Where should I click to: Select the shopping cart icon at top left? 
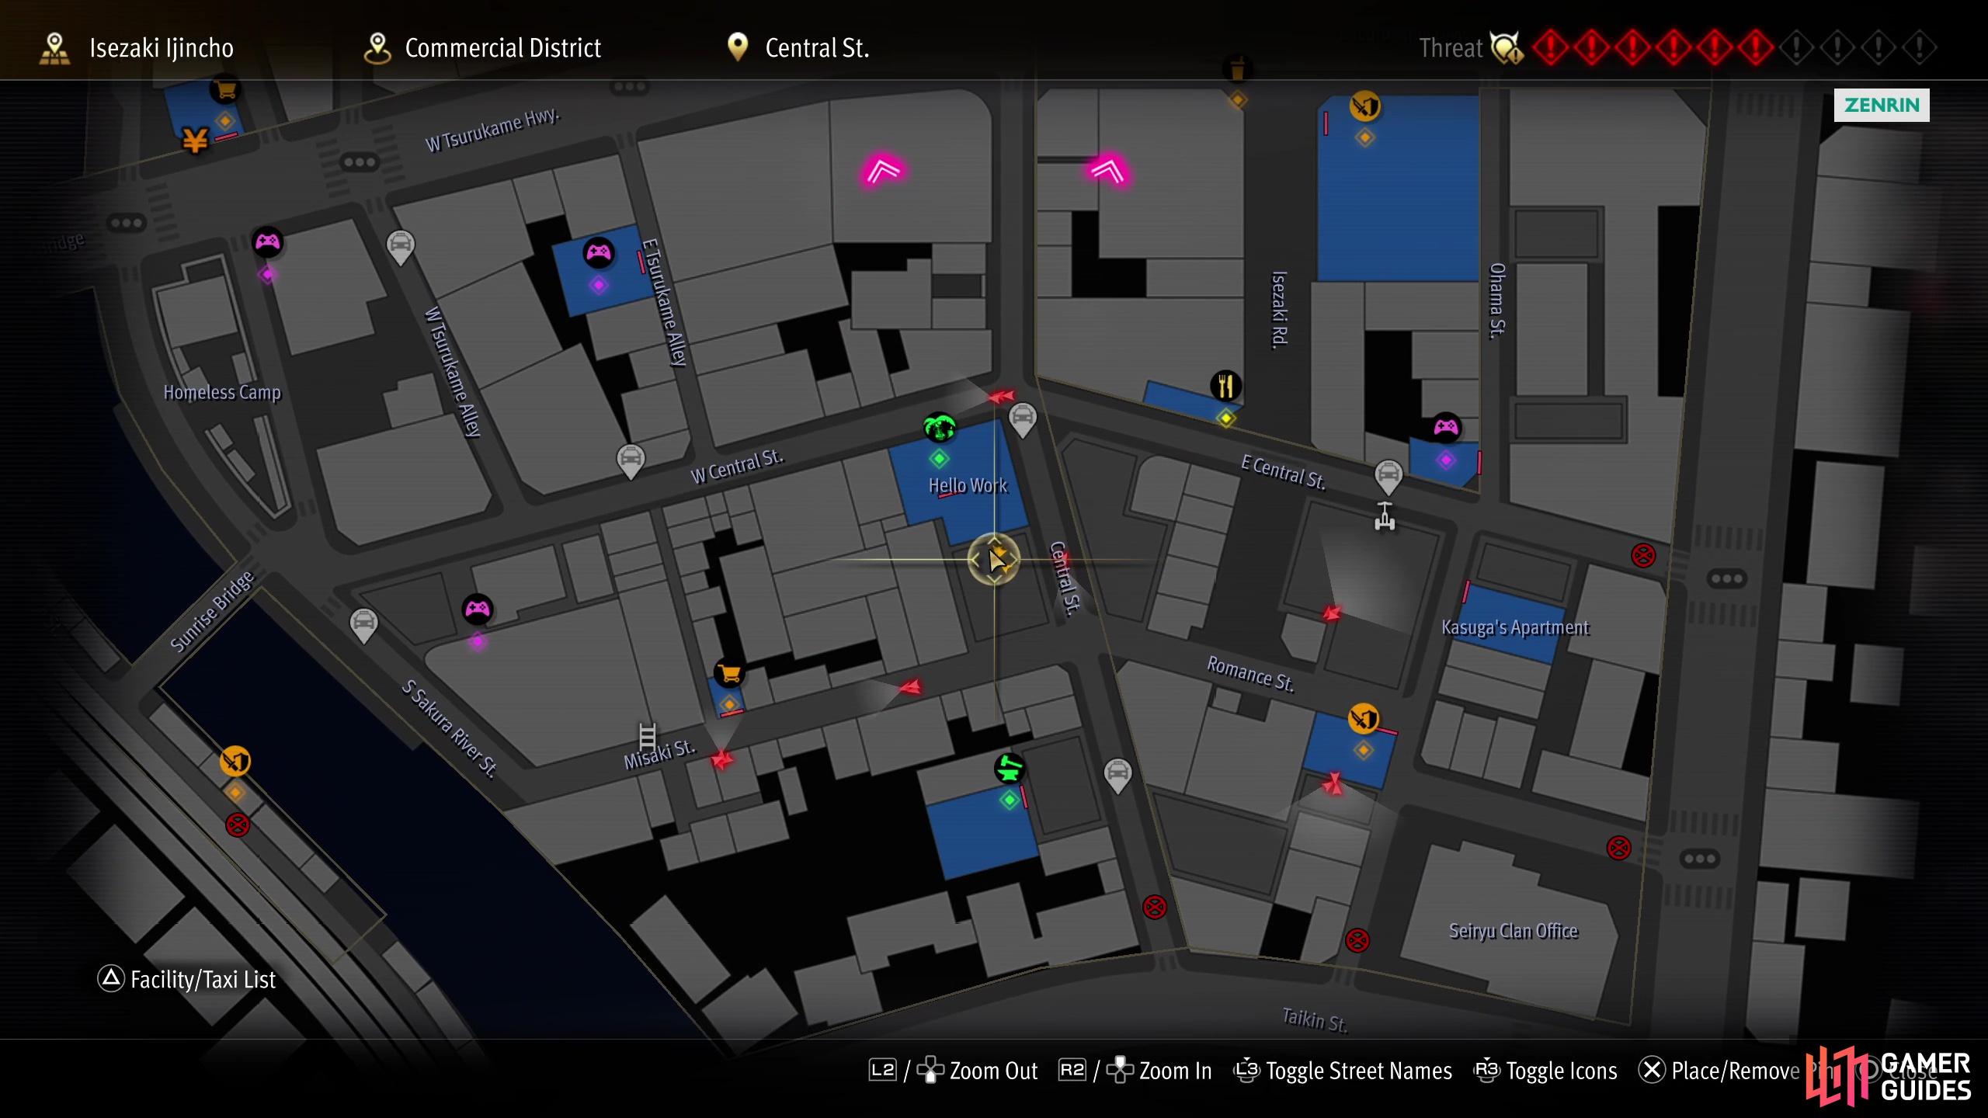tap(225, 90)
